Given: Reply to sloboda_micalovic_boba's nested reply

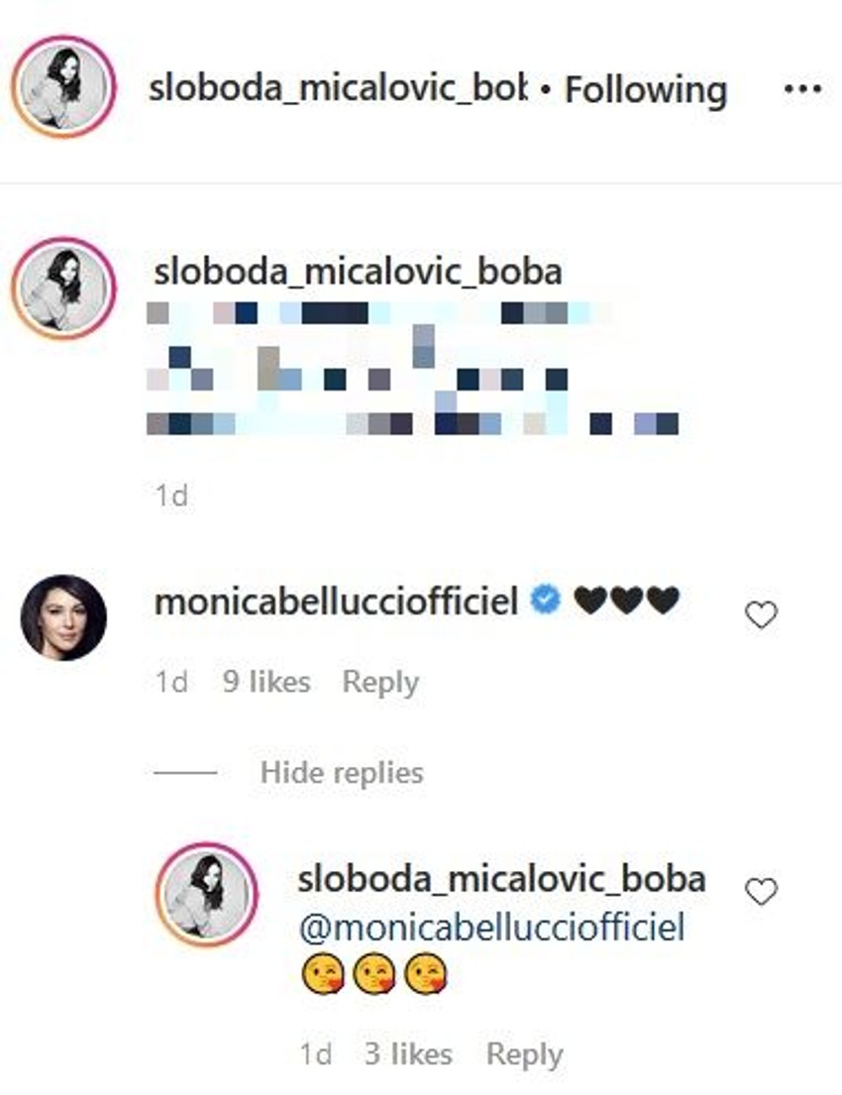Looking at the screenshot, I should point(525,1054).
